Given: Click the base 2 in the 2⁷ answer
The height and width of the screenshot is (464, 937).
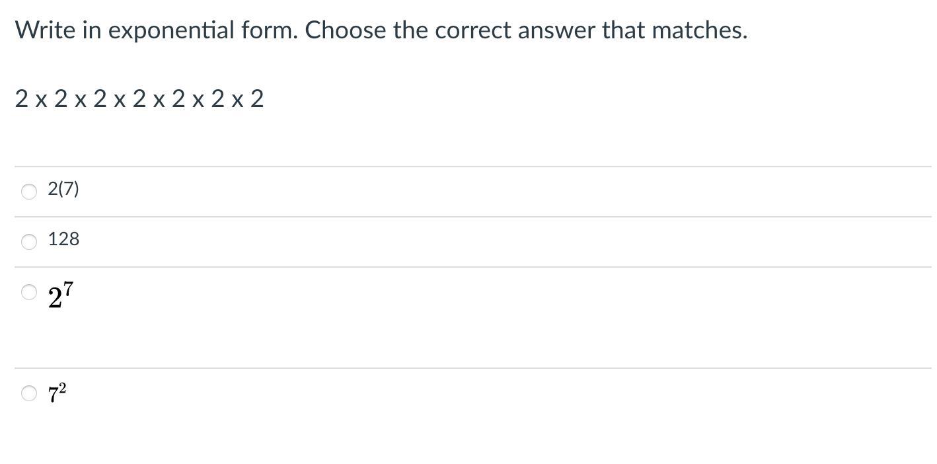Looking at the screenshot, I should [x=56, y=299].
